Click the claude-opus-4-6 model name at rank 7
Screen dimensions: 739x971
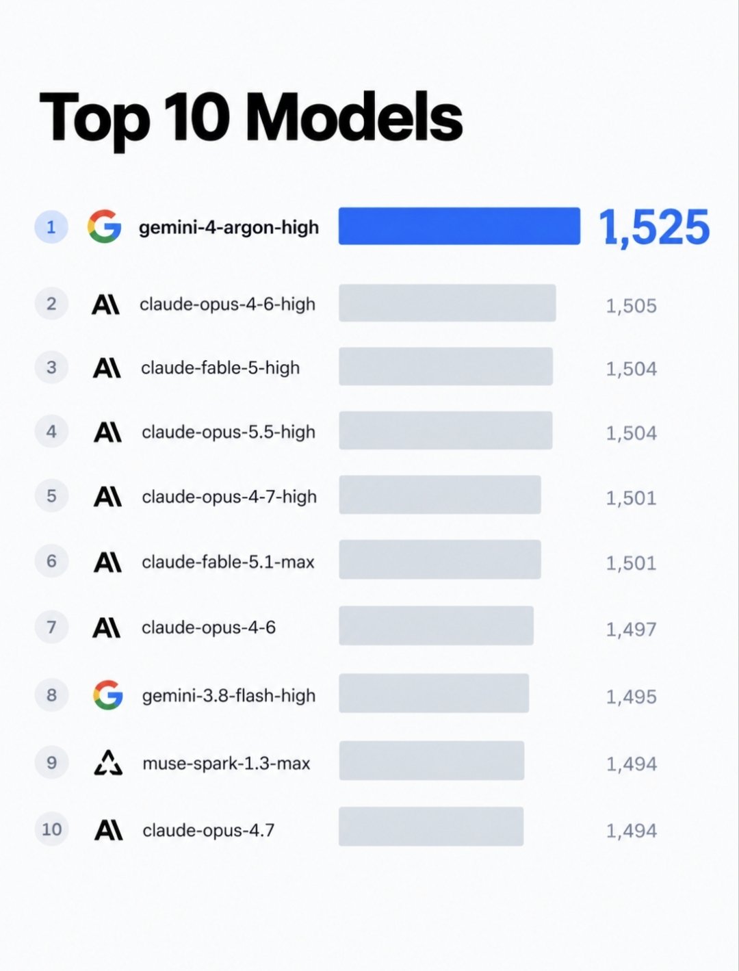[209, 627]
